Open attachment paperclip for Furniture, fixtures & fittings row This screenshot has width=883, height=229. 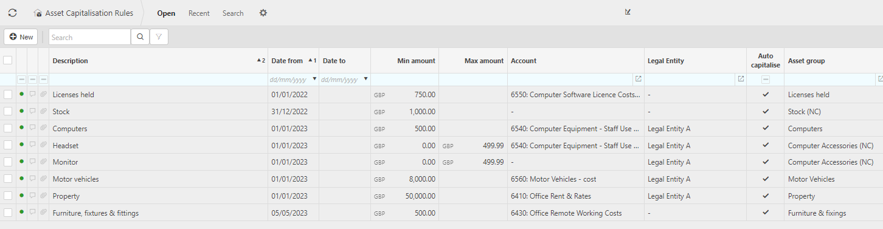(44, 212)
